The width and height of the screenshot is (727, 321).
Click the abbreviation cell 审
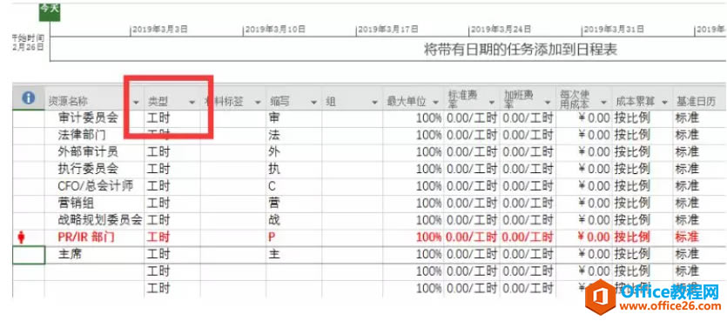click(293, 118)
